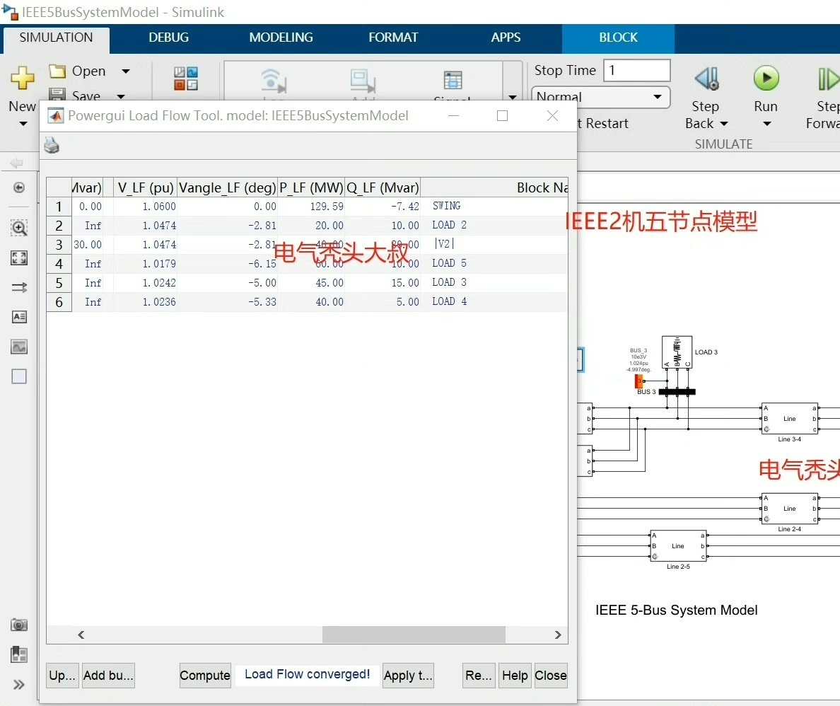Click the Compute button
840x706 pixels.
click(x=205, y=676)
